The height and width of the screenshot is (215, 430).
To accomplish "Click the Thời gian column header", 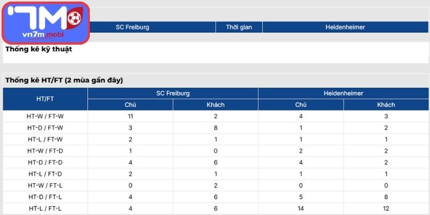I will (239, 27).
